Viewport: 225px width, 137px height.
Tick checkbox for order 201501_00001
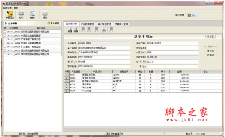5,32
